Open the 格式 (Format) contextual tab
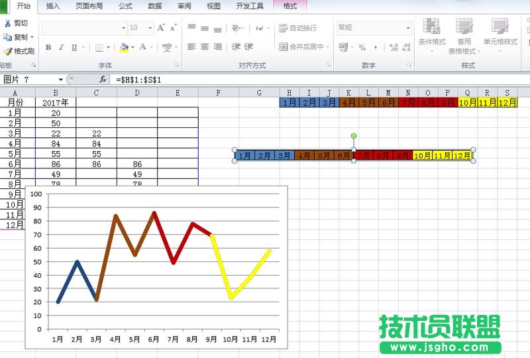530x358 pixels. click(x=290, y=6)
